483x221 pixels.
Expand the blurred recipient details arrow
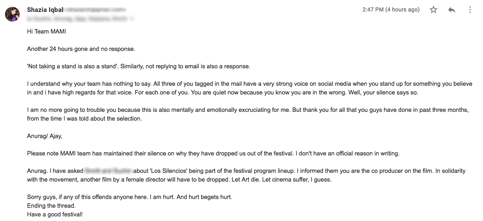click(132, 19)
